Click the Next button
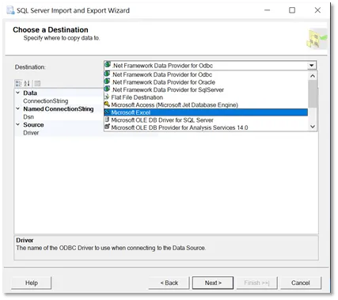The image size is (338, 300). coord(213,283)
